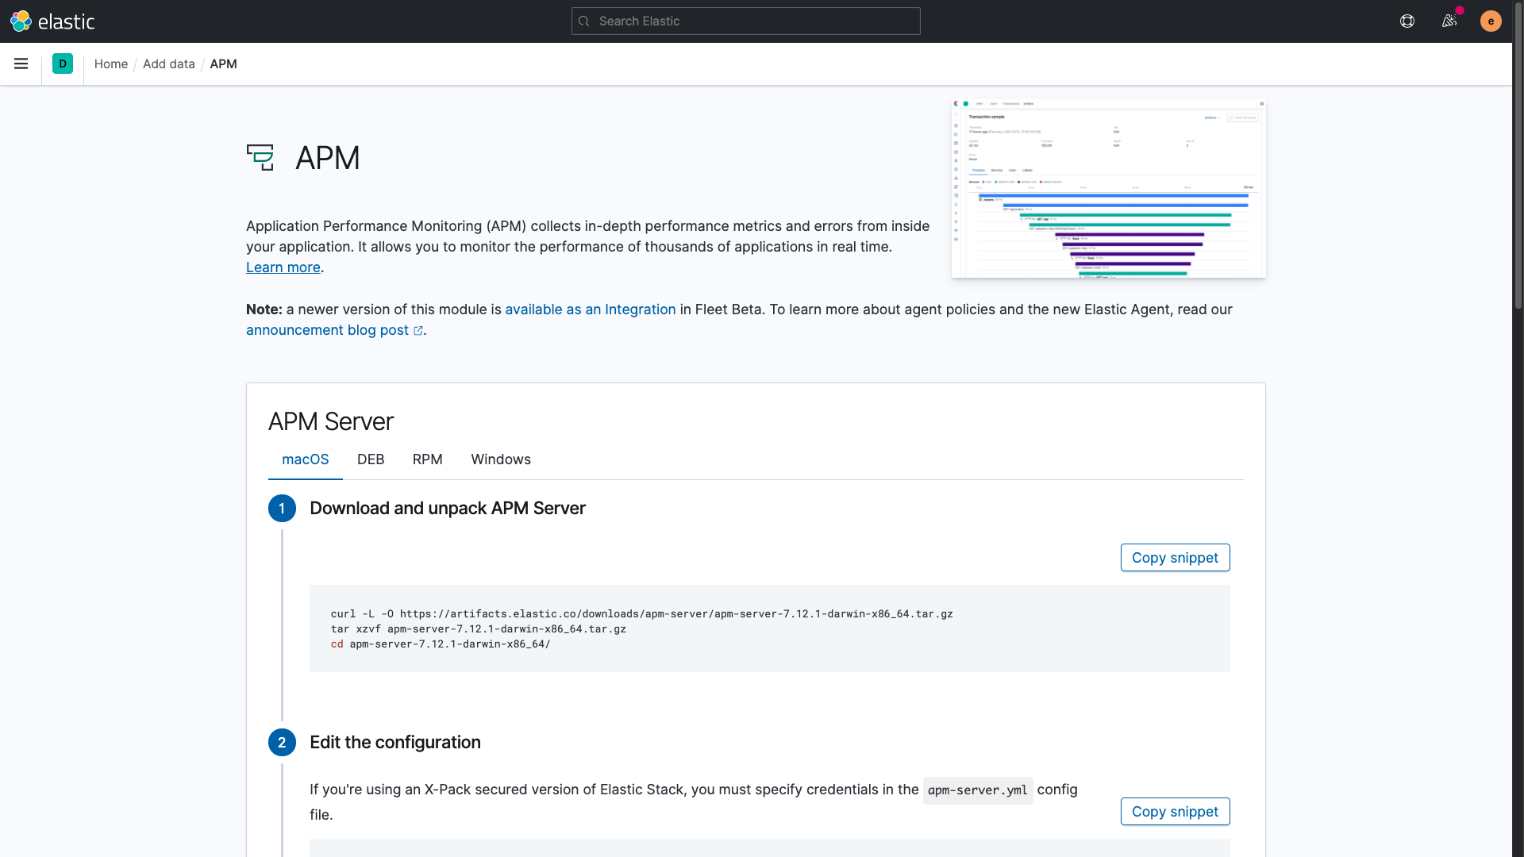Image resolution: width=1524 pixels, height=857 pixels.
Task: Open the navigation menu via hamburger icon
Action: coord(21,63)
